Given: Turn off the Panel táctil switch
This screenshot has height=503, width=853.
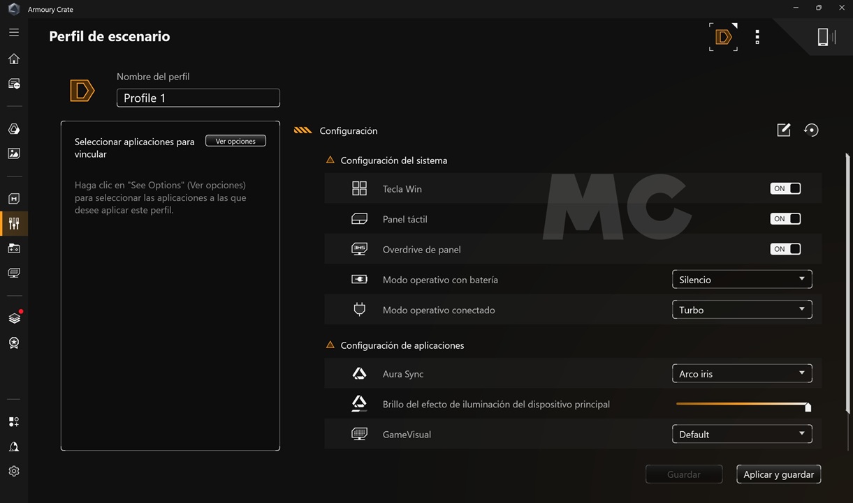Looking at the screenshot, I should 785,219.
